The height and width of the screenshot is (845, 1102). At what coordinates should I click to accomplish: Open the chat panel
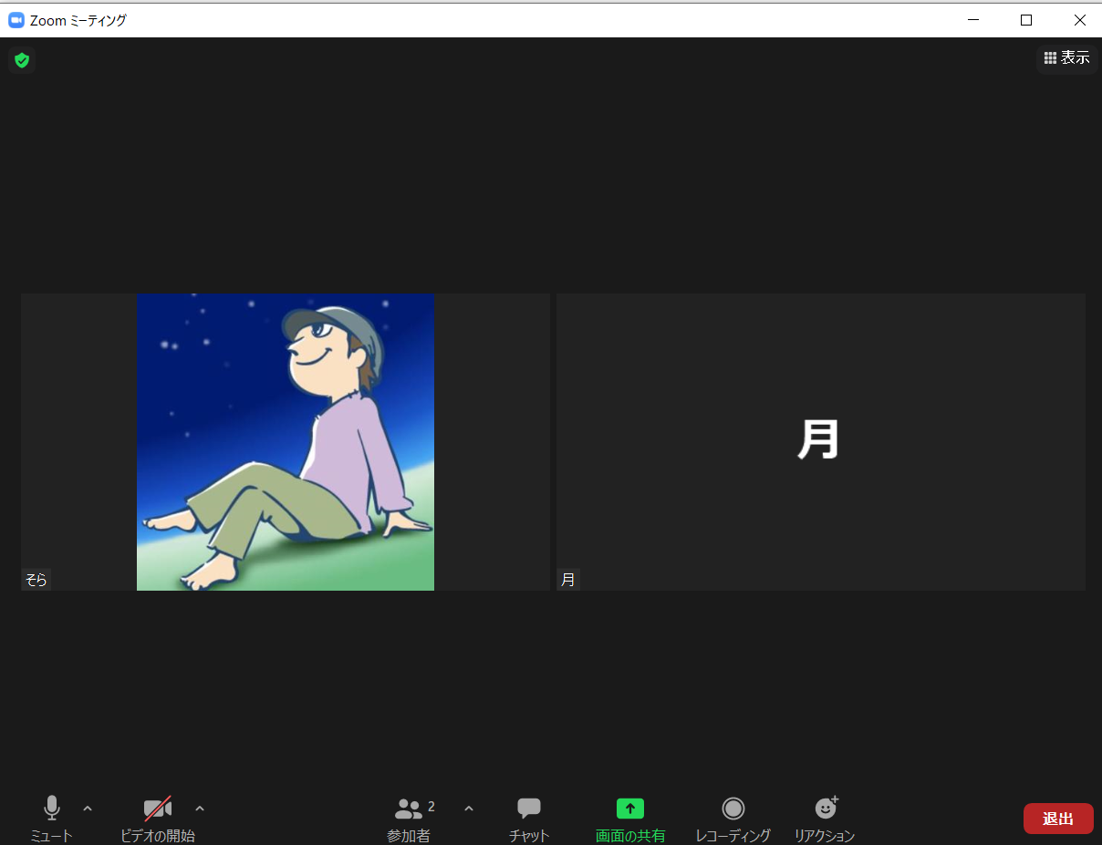coord(529,809)
